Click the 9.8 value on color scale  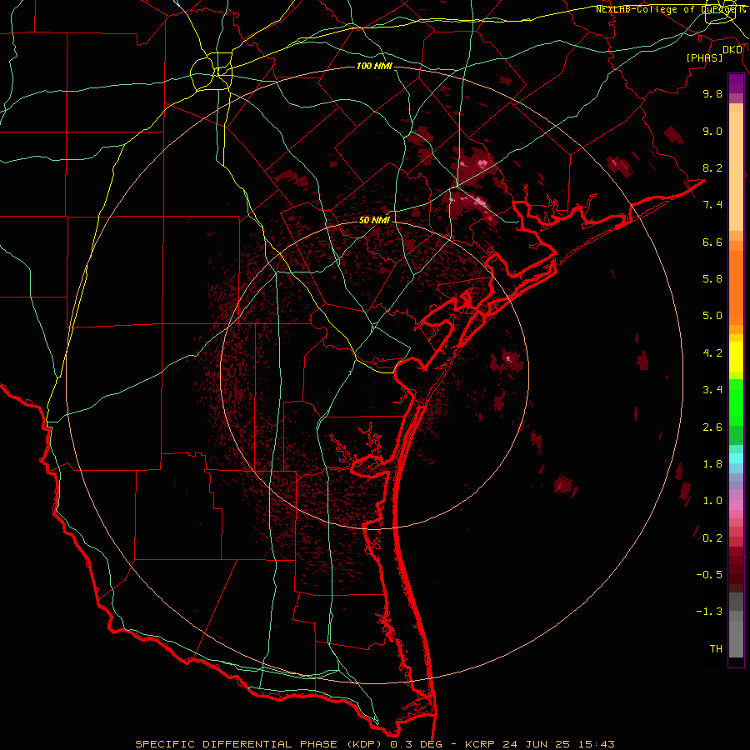(x=712, y=93)
